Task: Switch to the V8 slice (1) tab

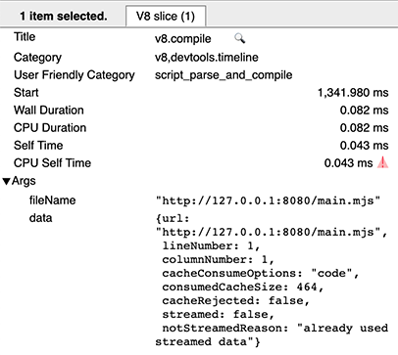Action: click(x=166, y=16)
